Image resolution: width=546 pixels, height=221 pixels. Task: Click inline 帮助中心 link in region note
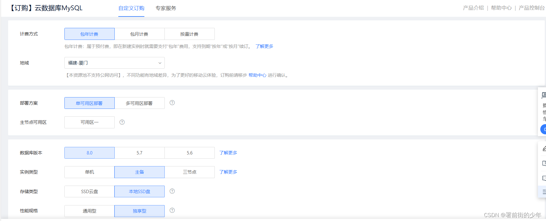click(x=257, y=75)
